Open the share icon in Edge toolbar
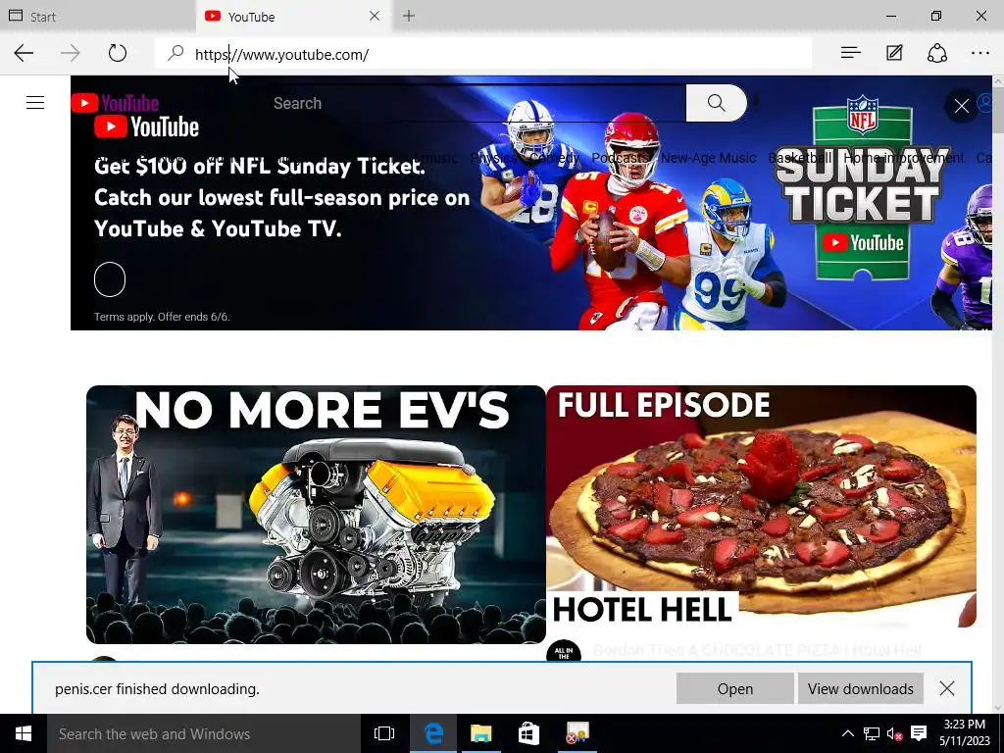The height and width of the screenshot is (753, 1004). [x=937, y=53]
